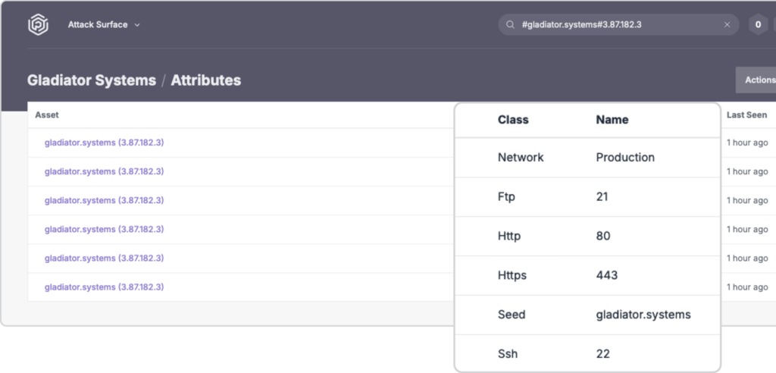This screenshot has width=776, height=373.
Task: Click '1 hour ago' in Ssh row
Action: point(747,287)
